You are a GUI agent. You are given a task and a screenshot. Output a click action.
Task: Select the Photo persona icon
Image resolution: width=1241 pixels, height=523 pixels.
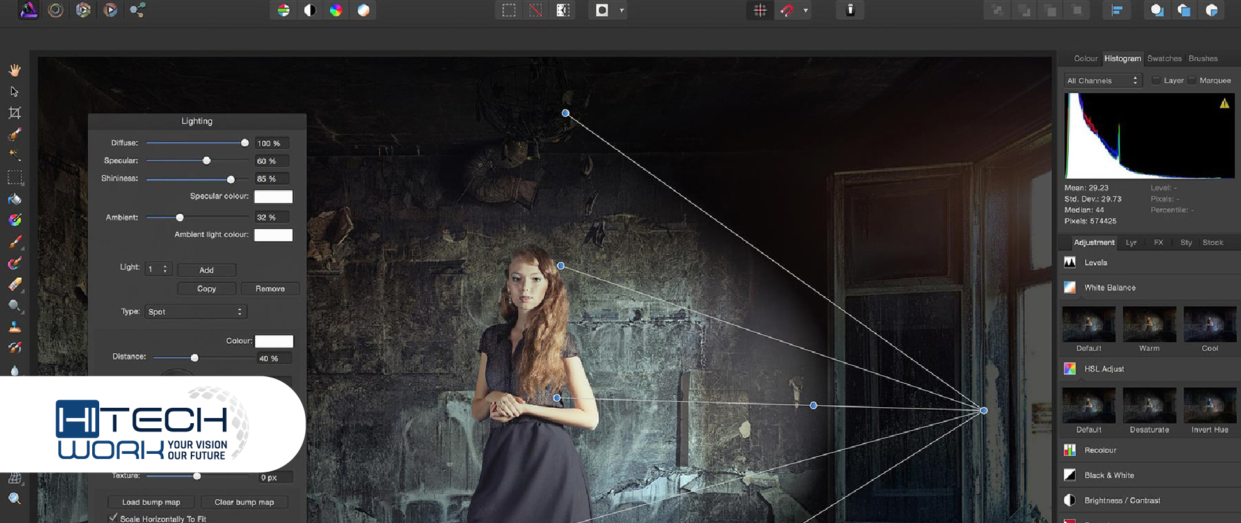click(28, 10)
